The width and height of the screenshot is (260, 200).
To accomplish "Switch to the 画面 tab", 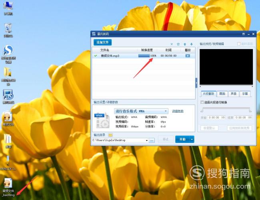I will pos(222,94).
